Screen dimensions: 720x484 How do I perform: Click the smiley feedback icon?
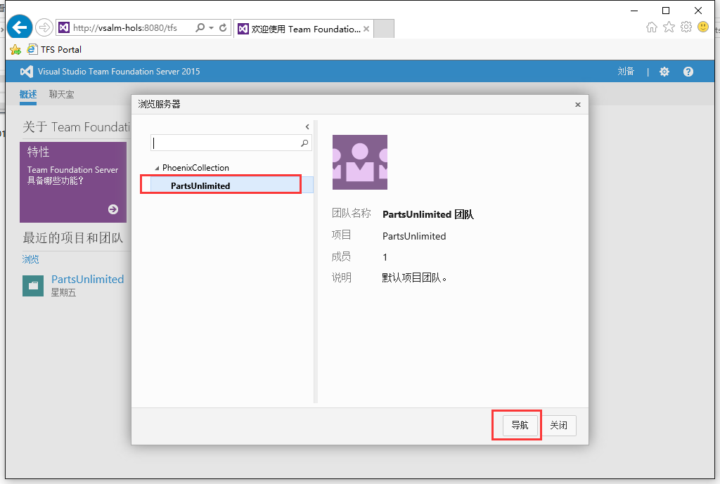[x=703, y=27]
